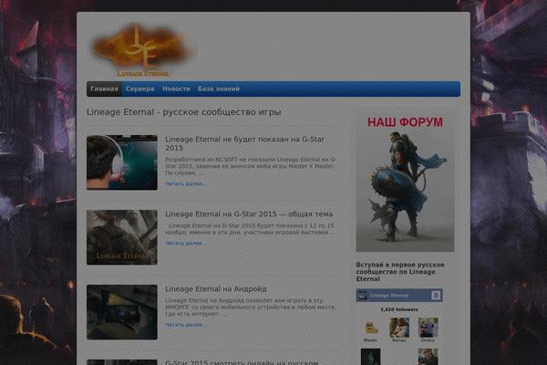Click the '2,620 followers' text
Viewport: 547px width, 365px height.
(399, 309)
